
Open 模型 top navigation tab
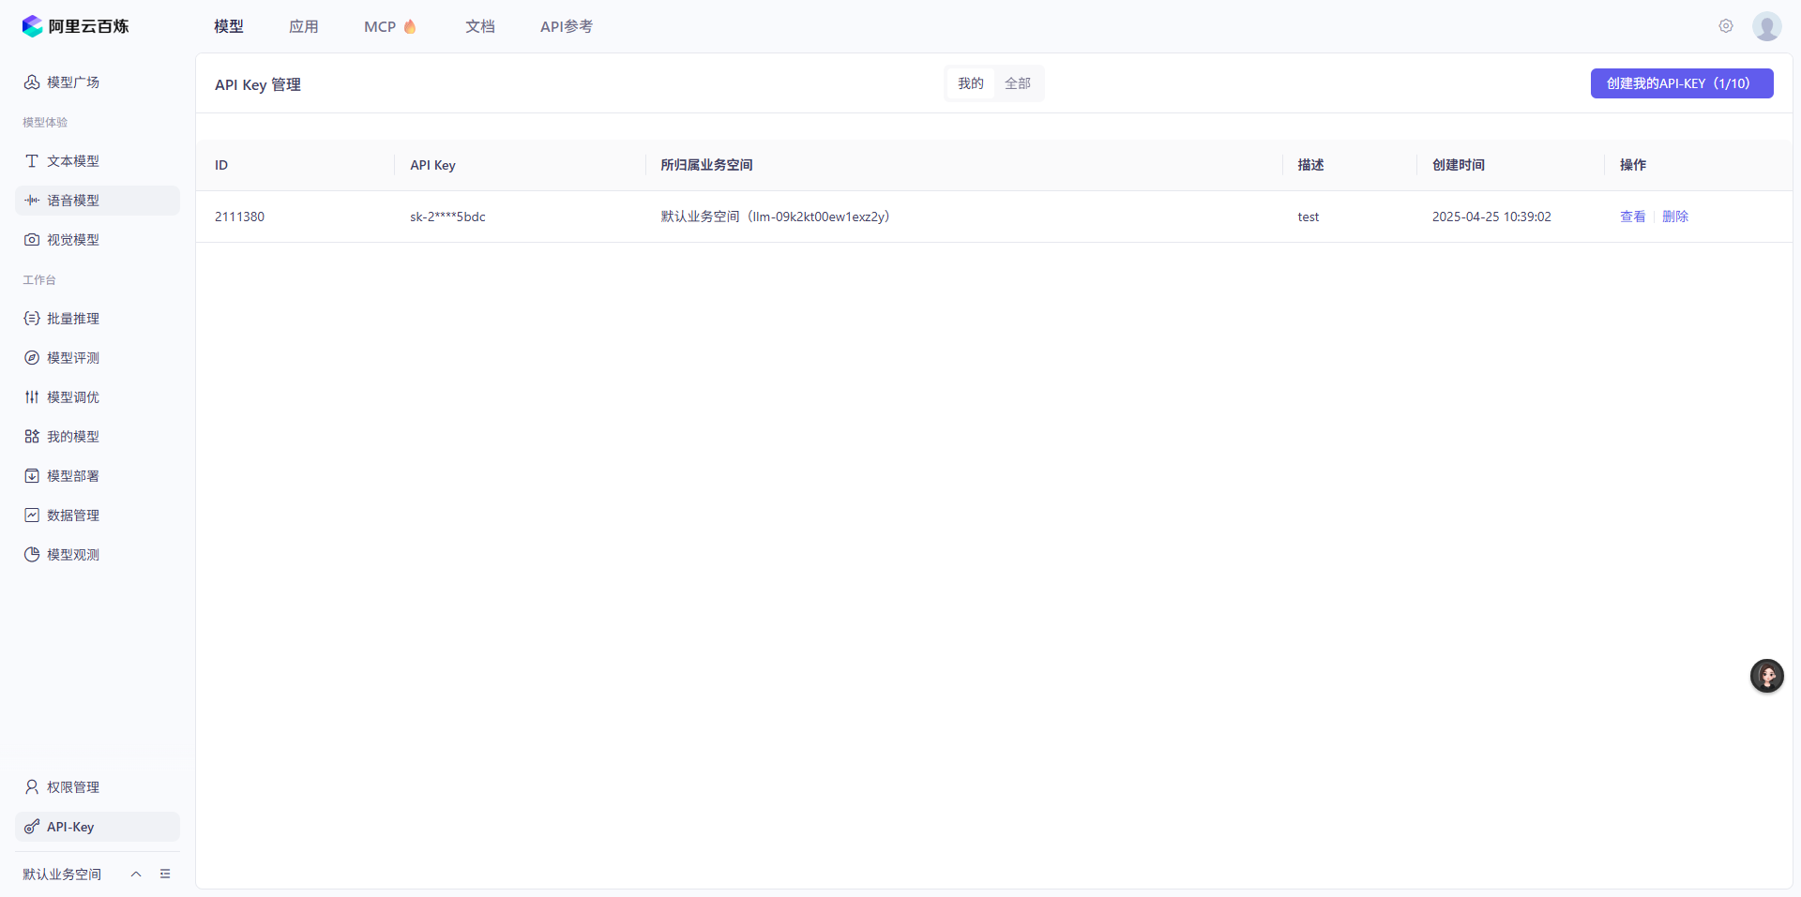click(229, 26)
